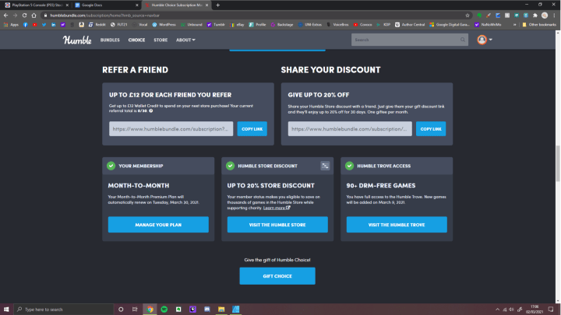This screenshot has height=315, width=561.
Task: Click the browser back arrow
Action: point(5,16)
